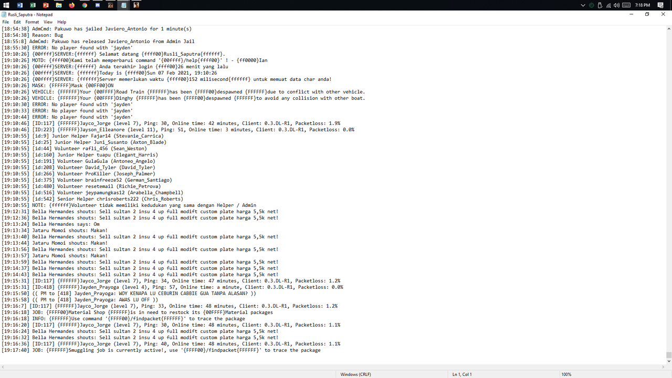Open the Help menu in Notepad
The image size is (672, 378).
pos(61,22)
